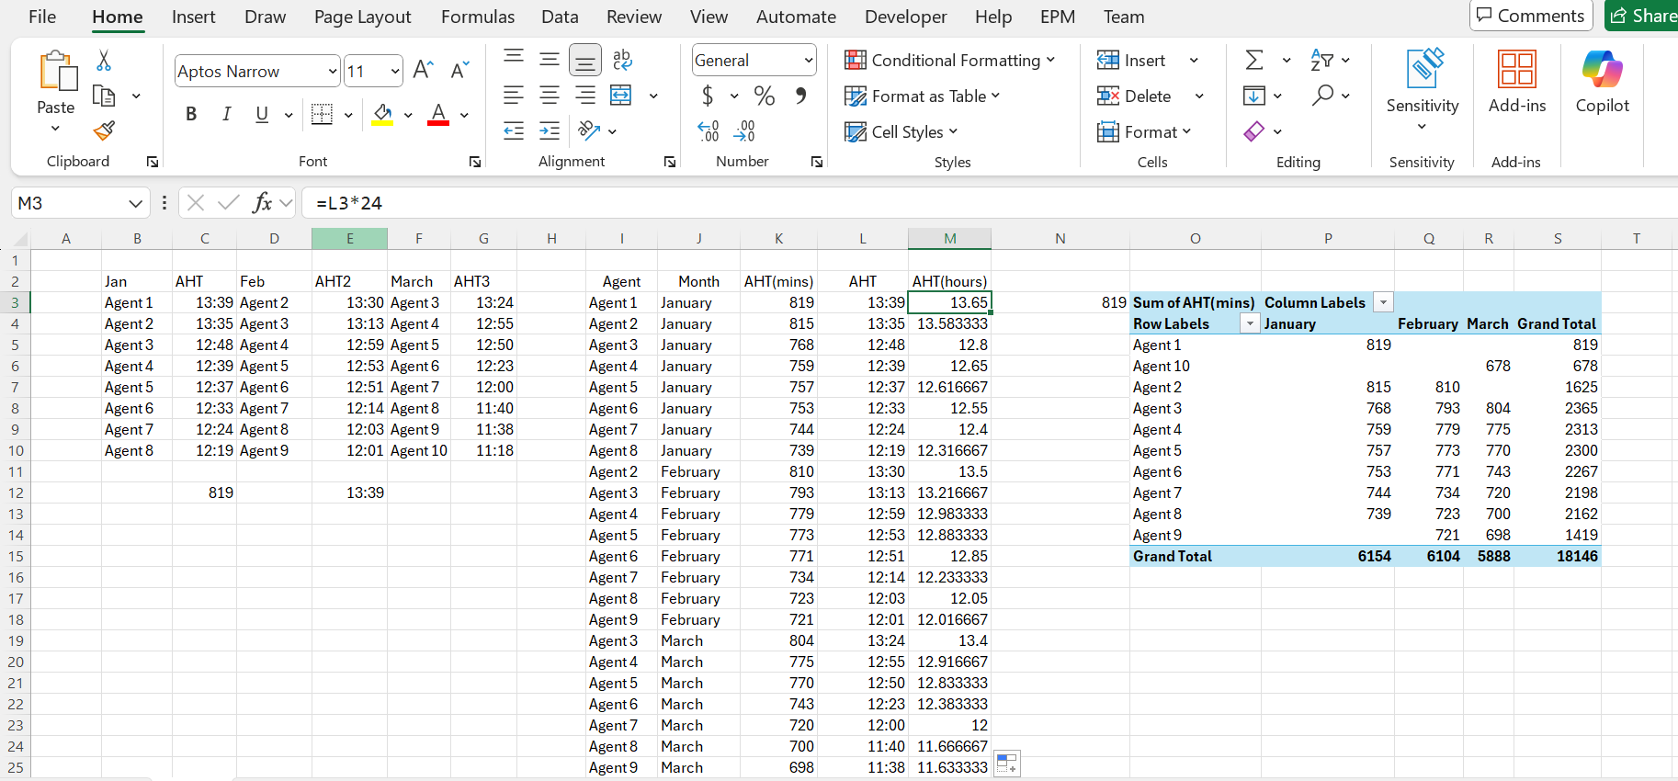Click the Insert cells button
Viewport: 1678px width, 781px height.
tap(1131, 61)
